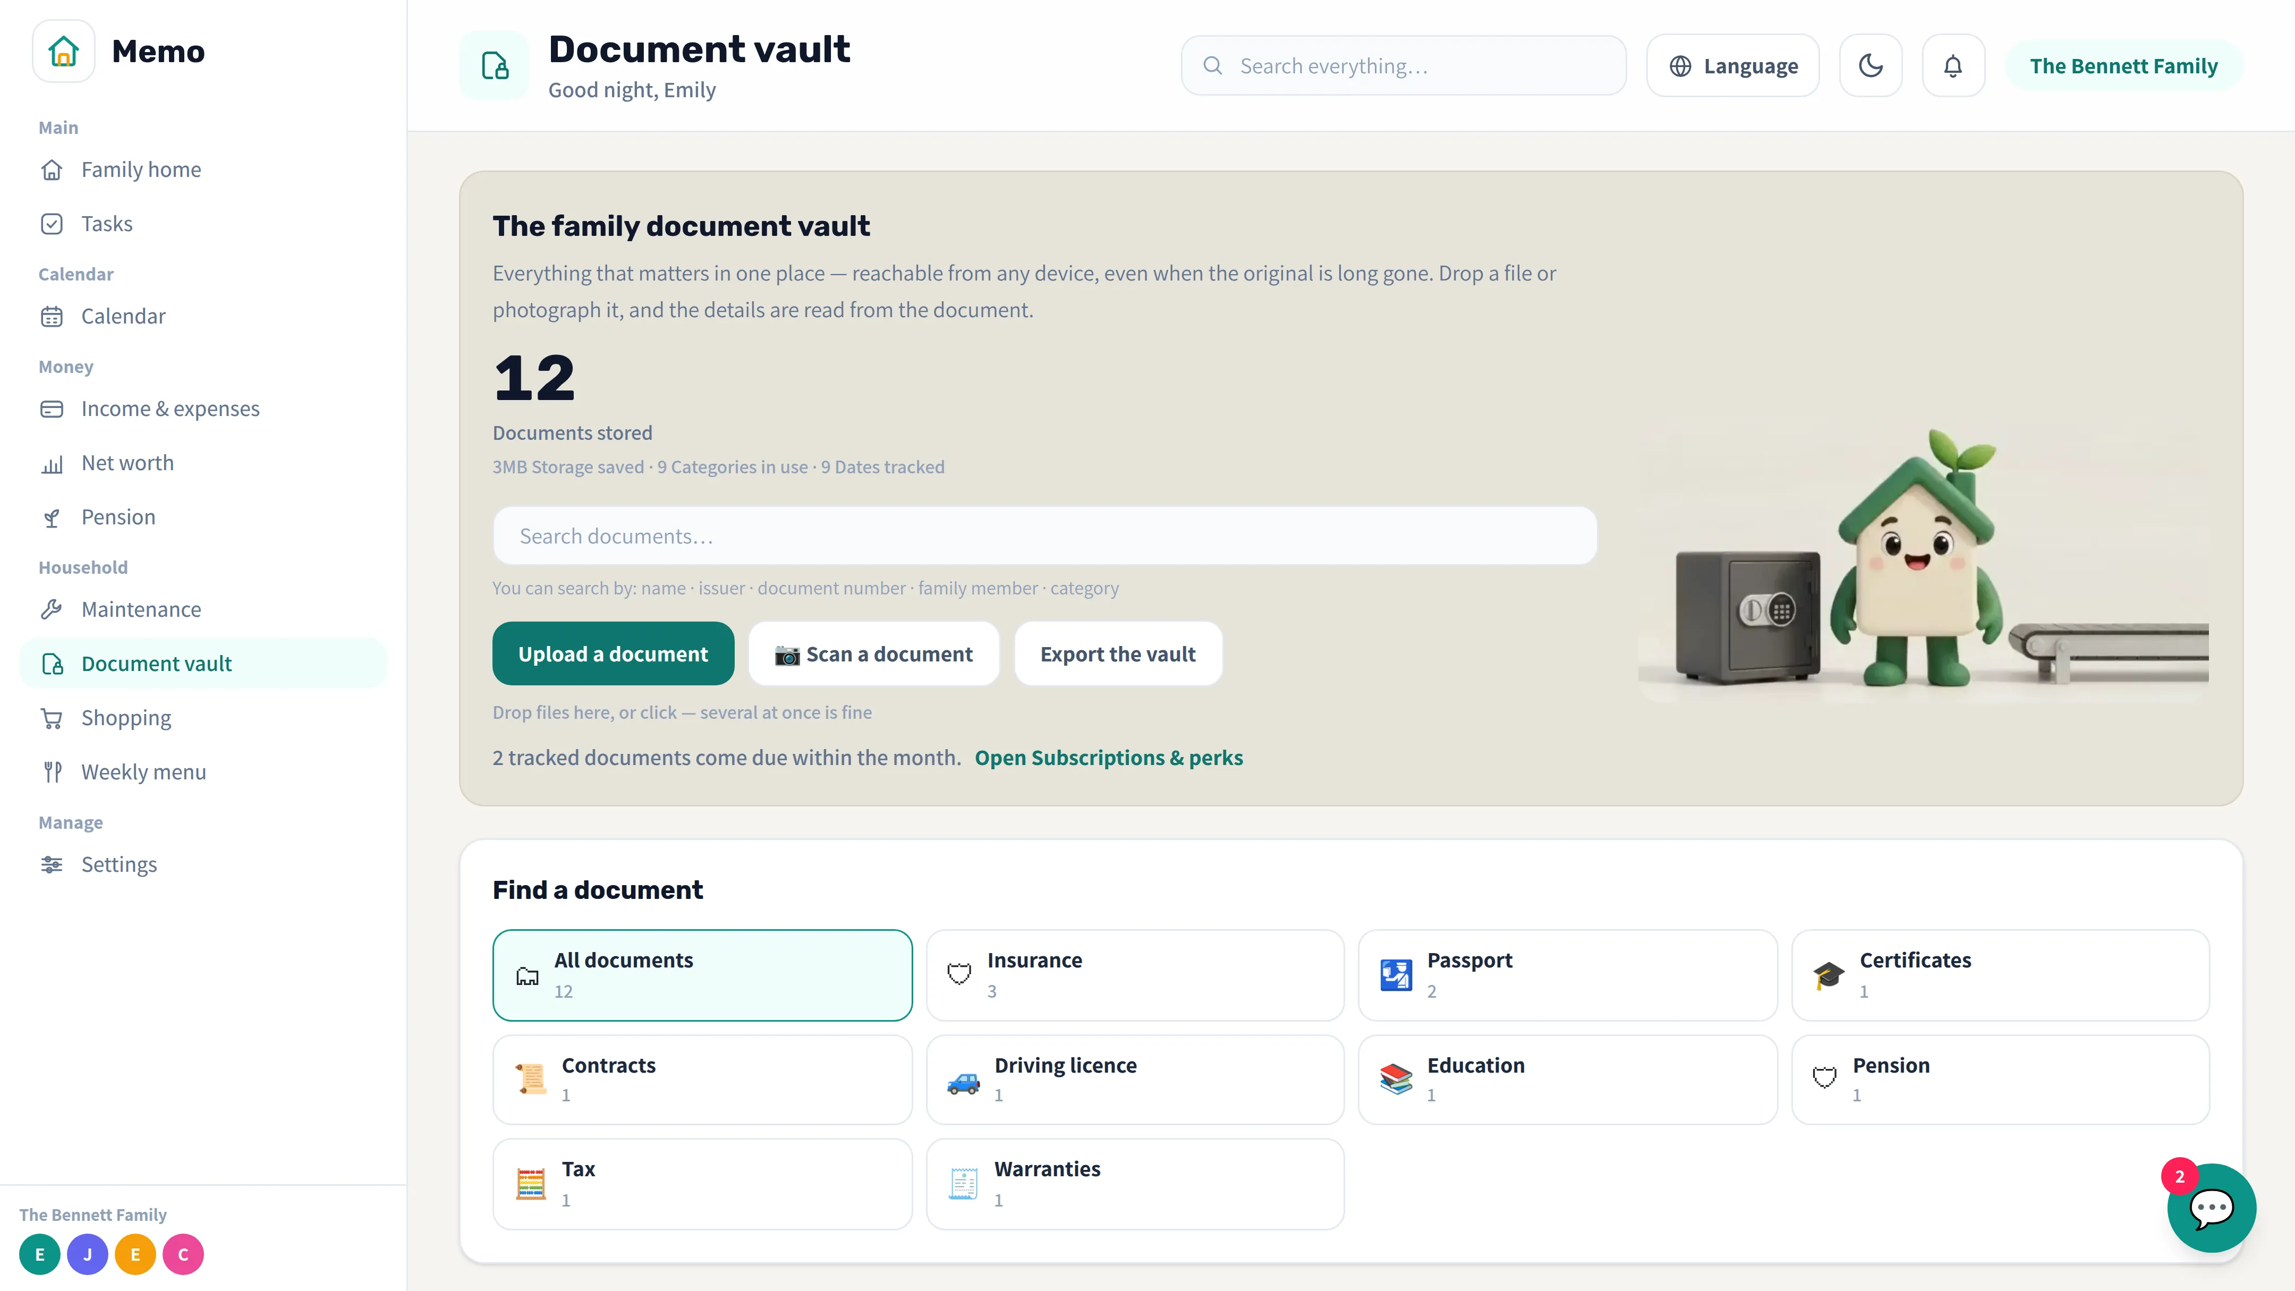
Task: Click the Settings sliders icon
Action: pos(52,864)
